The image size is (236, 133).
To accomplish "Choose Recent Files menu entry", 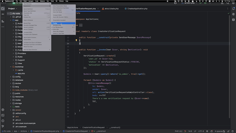I will [37, 23].
